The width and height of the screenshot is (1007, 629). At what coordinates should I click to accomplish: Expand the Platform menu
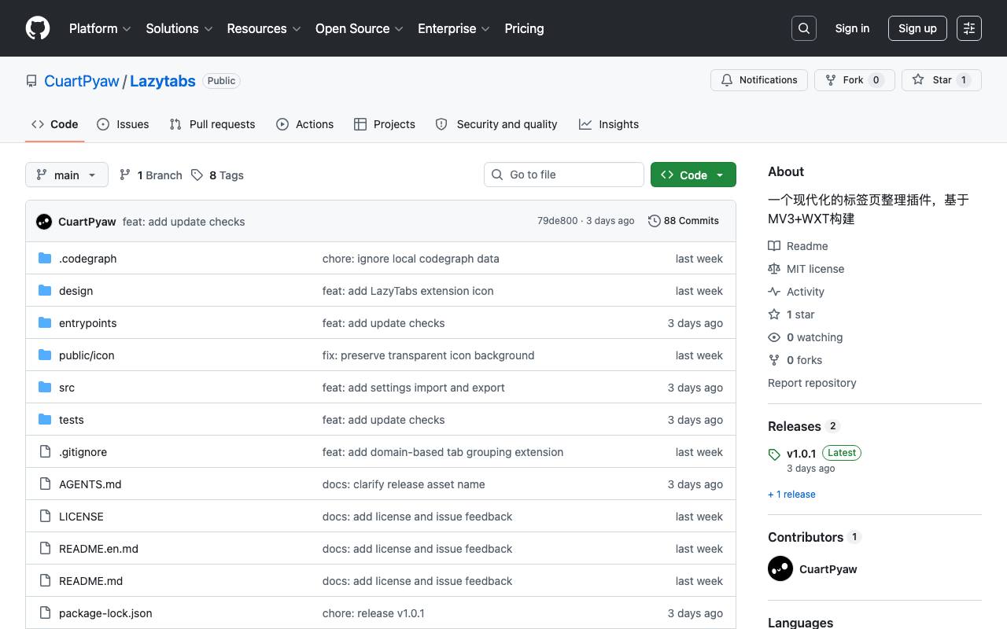click(100, 28)
